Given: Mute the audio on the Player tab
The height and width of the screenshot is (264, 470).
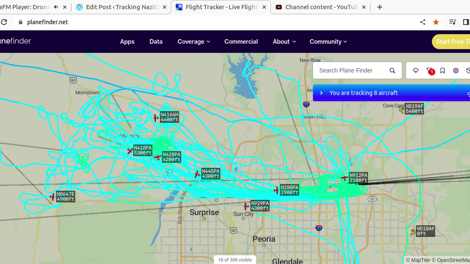Looking at the screenshot, I should click(x=56, y=7).
